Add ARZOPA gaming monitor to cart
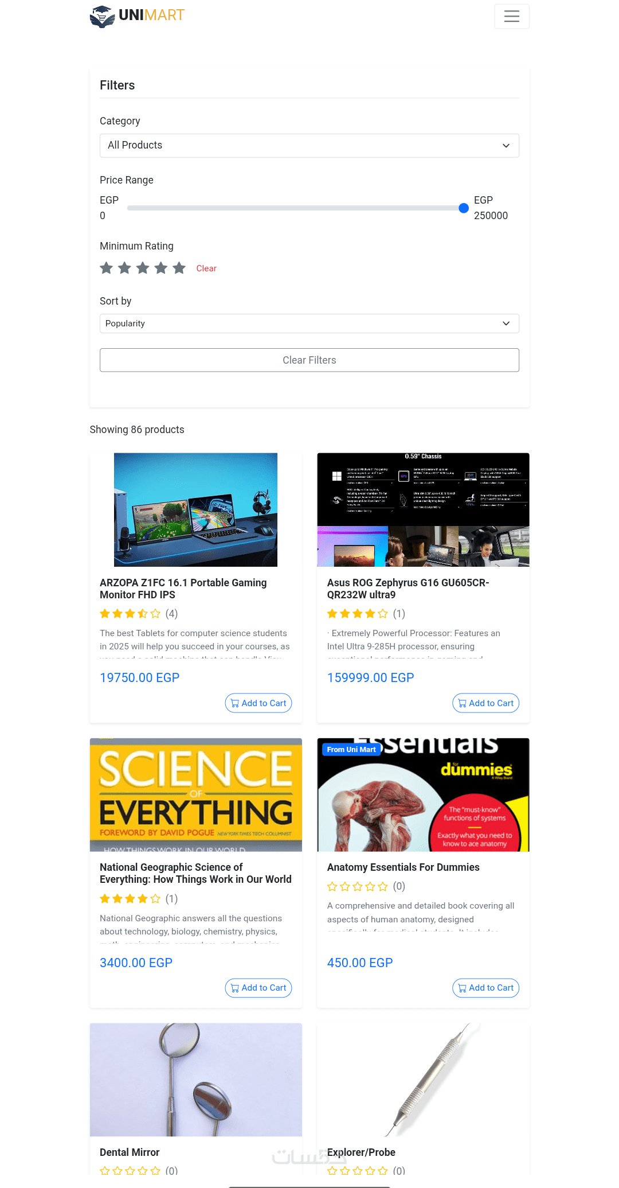619x1188 pixels. click(x=258, y=703)
